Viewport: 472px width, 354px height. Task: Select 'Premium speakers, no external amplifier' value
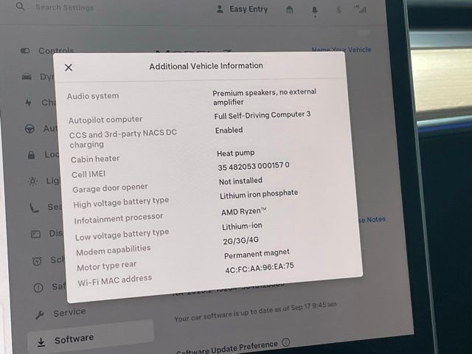coord(265,97)
